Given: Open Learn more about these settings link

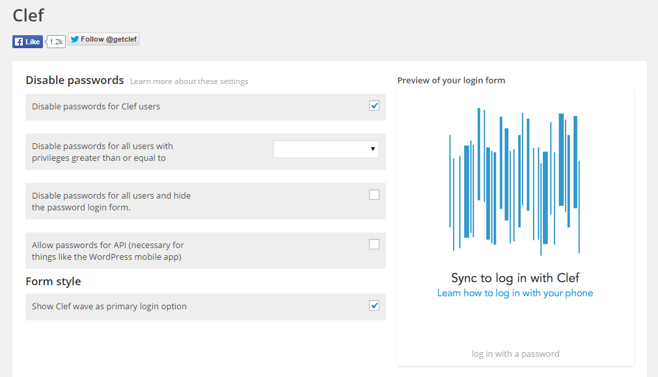Looking at the screenshot, I should [x=189, y=81].
